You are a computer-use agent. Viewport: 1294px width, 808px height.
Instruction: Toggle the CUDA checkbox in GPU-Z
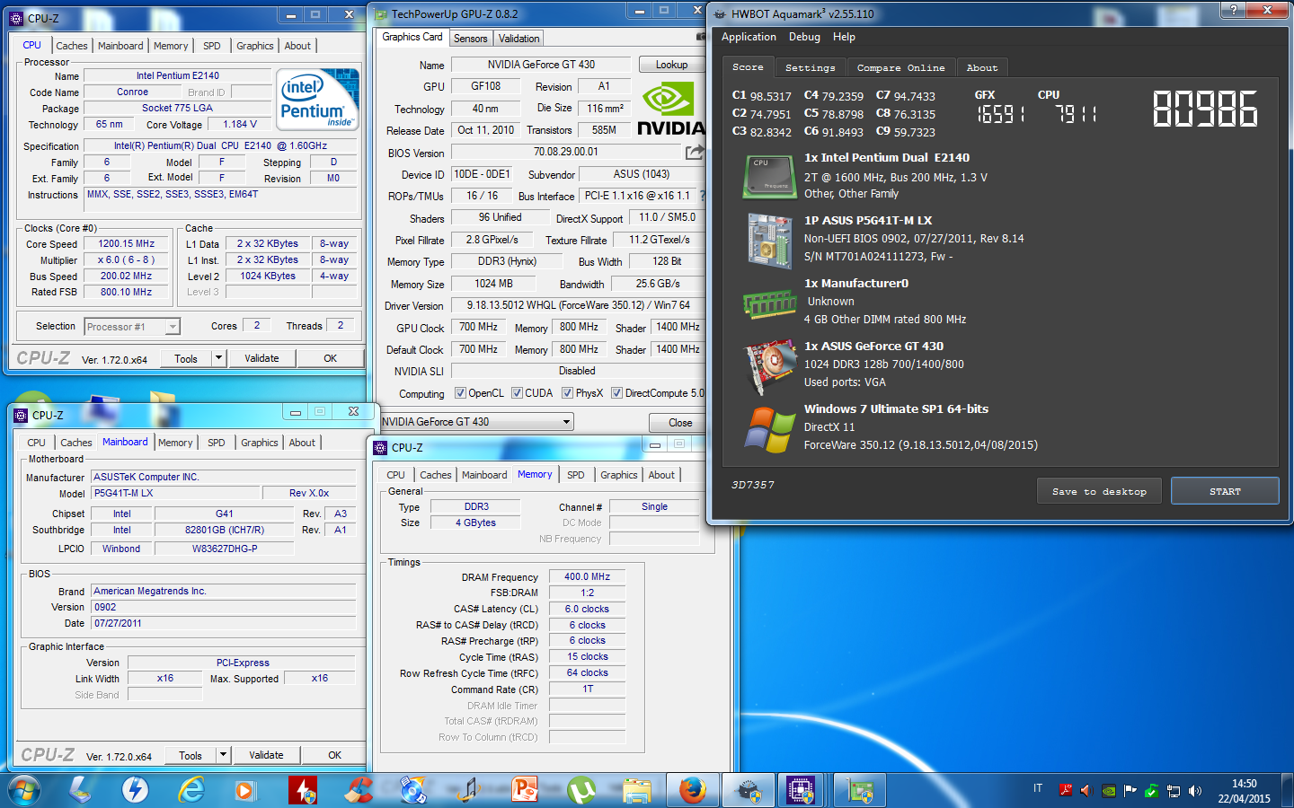[517, 393]
